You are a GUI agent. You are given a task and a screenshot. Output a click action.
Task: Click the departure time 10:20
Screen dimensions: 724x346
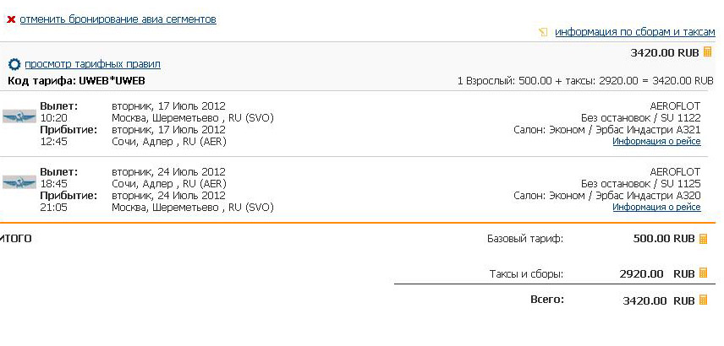53,118
